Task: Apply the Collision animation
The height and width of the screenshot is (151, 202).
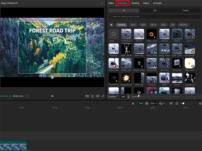Action: 164,34
